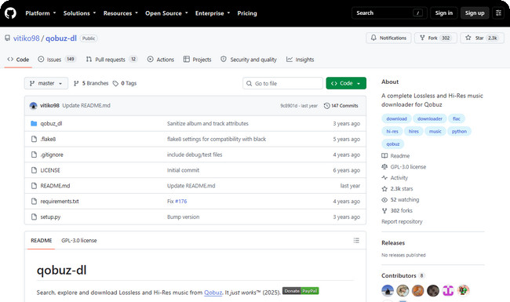Viewport: 510px width, 302px height.
Task: Click the Notifications bell button
Action: (388, 38)
